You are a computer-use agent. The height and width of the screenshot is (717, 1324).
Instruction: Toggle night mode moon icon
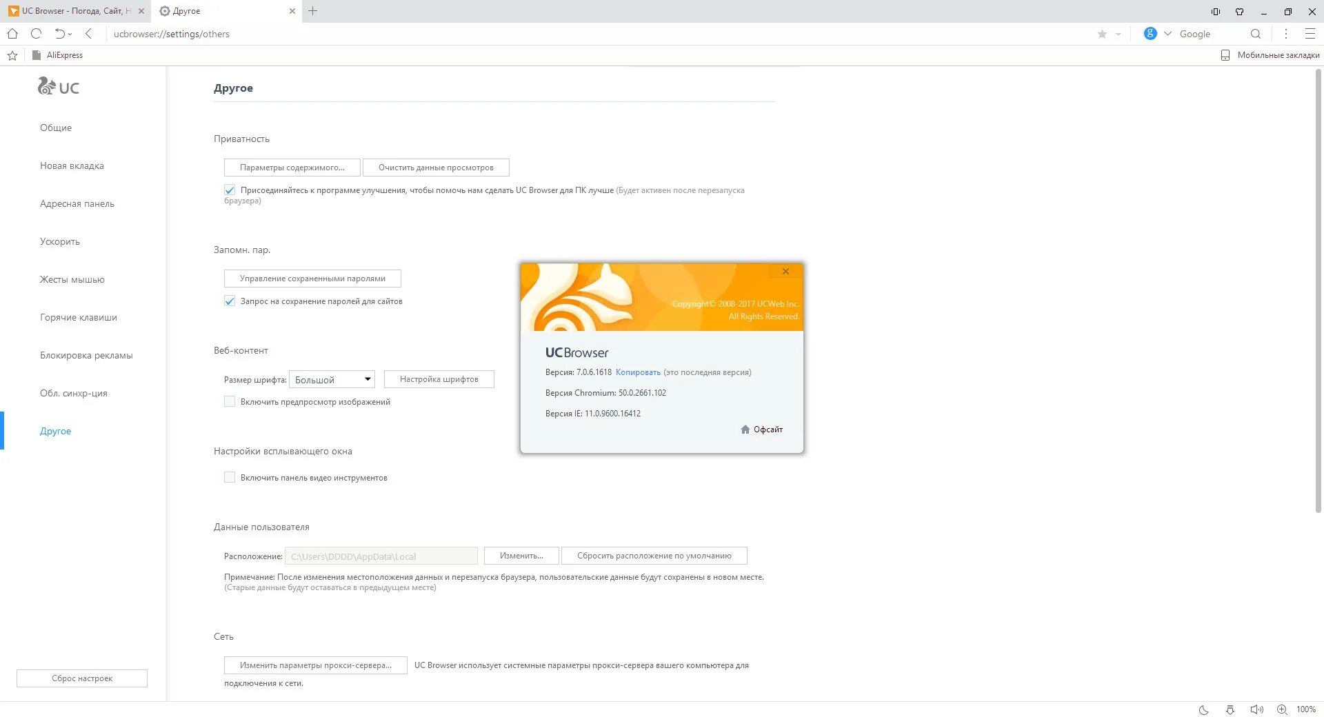coord(1204,709)
